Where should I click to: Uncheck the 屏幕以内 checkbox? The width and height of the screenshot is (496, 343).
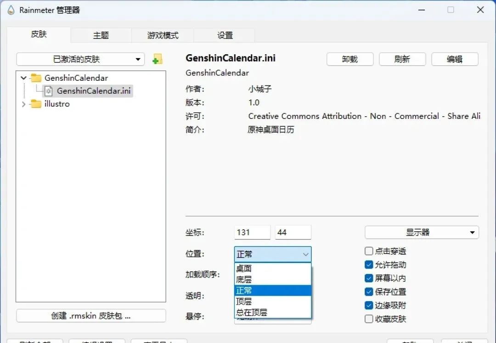pyautogui.click(x=369, y=278)
